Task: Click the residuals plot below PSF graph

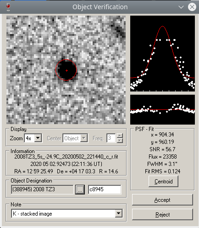Action: tap(162, 109)
